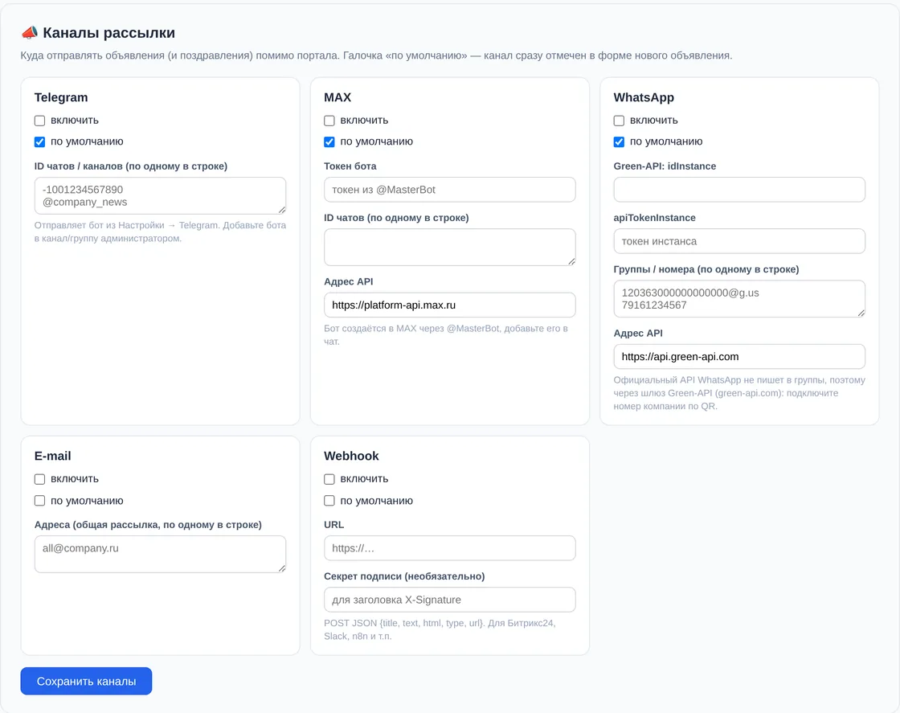Focus MAX ID чатов textarea
This screenshot has width=900, height=713.
(449, 248)
